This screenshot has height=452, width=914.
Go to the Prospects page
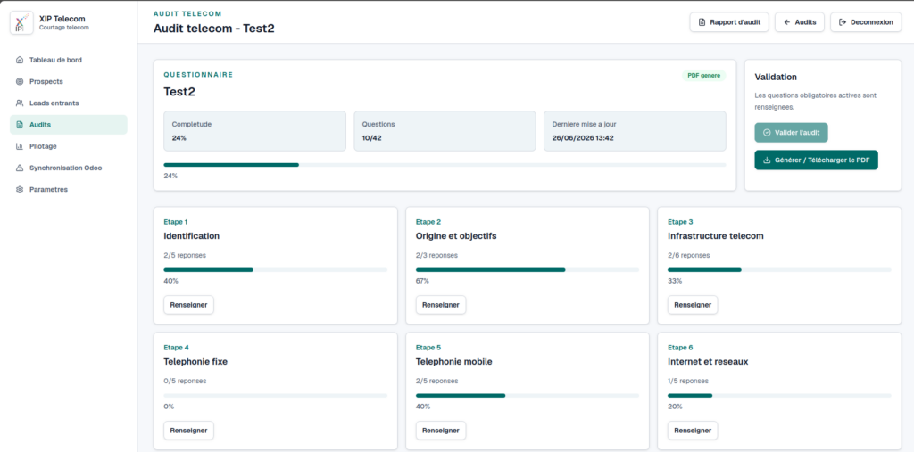pyautogui.click(x=69, y=81)
